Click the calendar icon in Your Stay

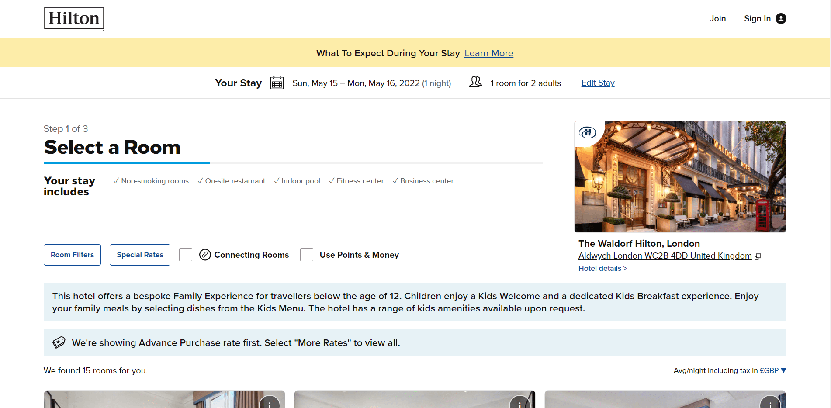click(x=277, y=83)
